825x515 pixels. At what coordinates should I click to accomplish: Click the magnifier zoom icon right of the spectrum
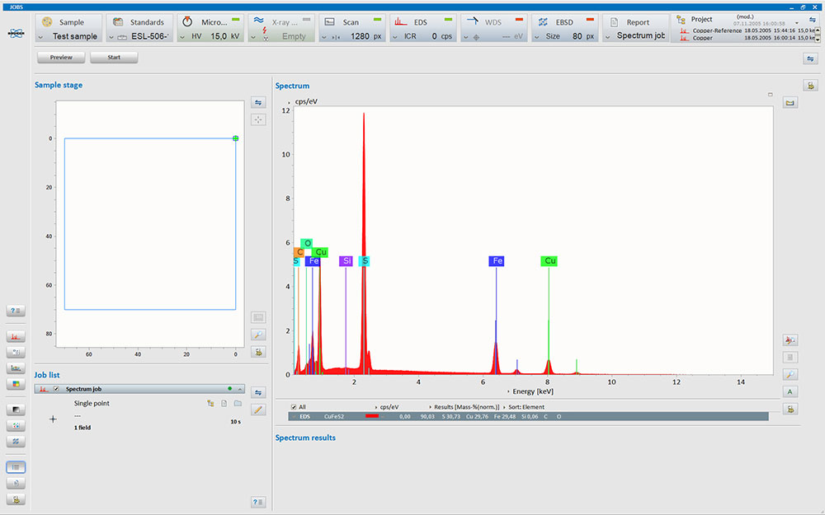790,374
